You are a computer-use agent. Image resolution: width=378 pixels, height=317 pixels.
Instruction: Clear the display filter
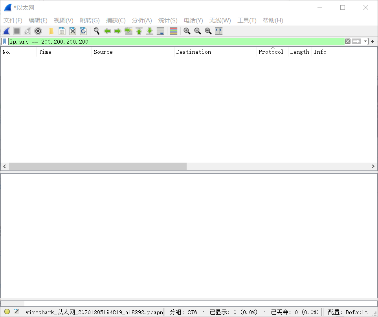348,42
